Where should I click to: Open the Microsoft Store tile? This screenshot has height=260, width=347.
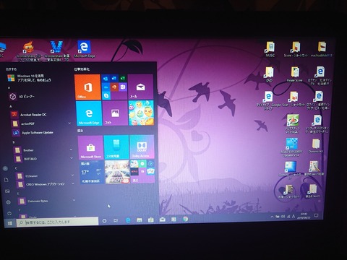(90, 147)
